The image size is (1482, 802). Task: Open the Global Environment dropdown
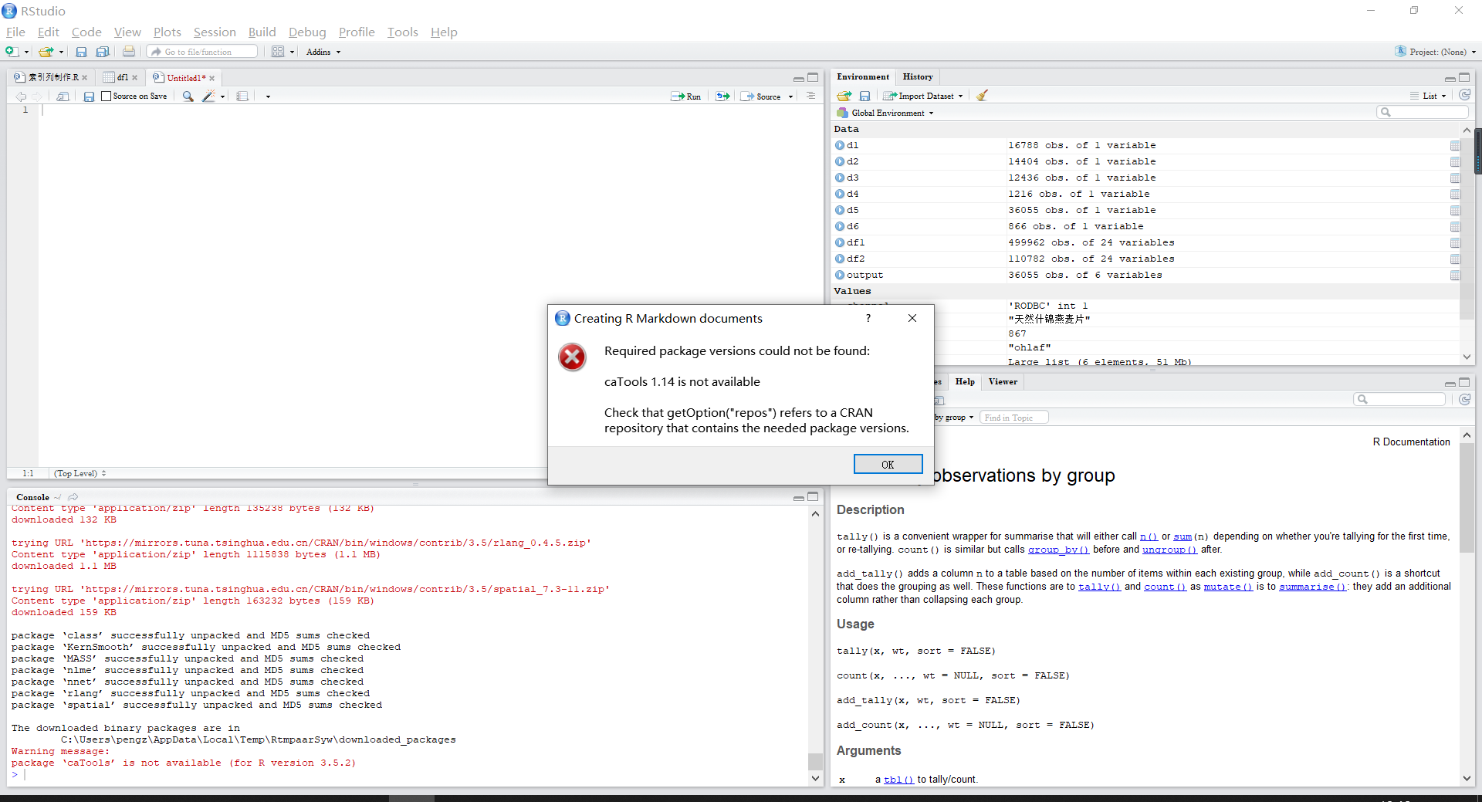pos(888,113)
